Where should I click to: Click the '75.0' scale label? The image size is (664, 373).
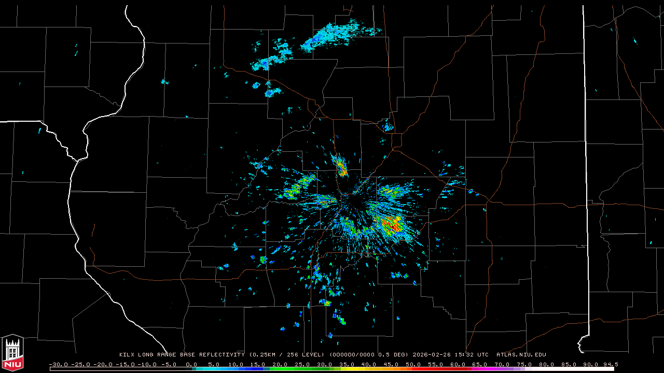(525, 364)
